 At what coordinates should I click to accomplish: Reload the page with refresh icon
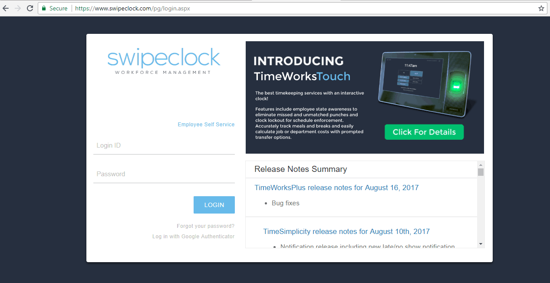coord(30,8)
